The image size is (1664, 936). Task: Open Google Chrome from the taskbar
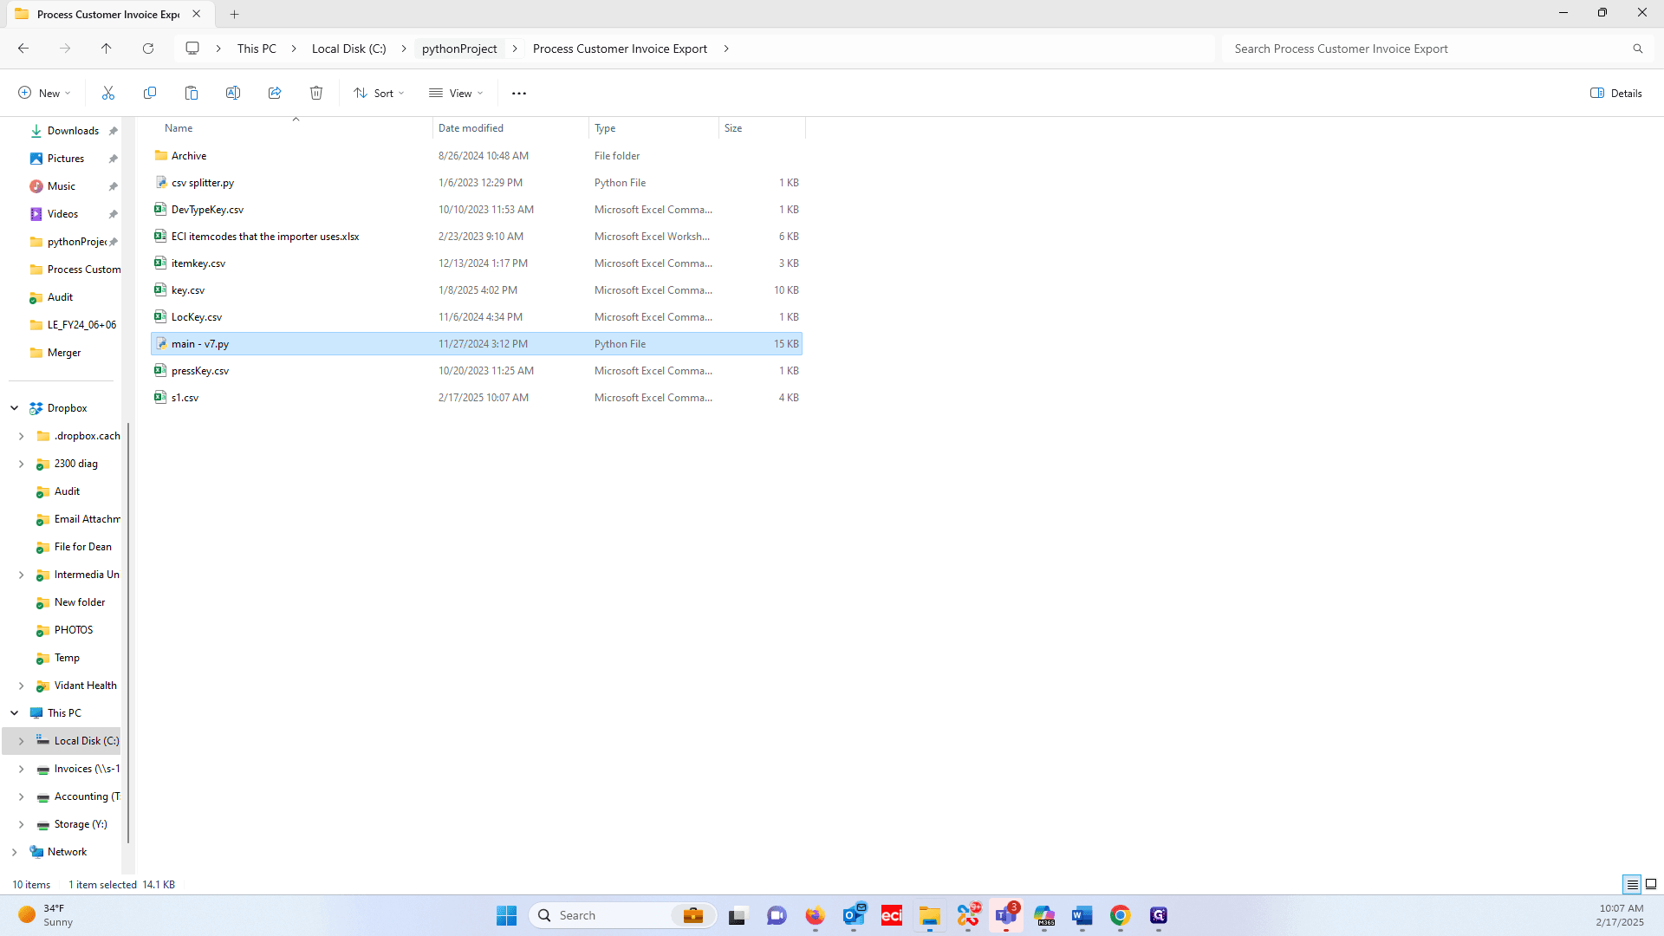click(x=1120, y=915)
